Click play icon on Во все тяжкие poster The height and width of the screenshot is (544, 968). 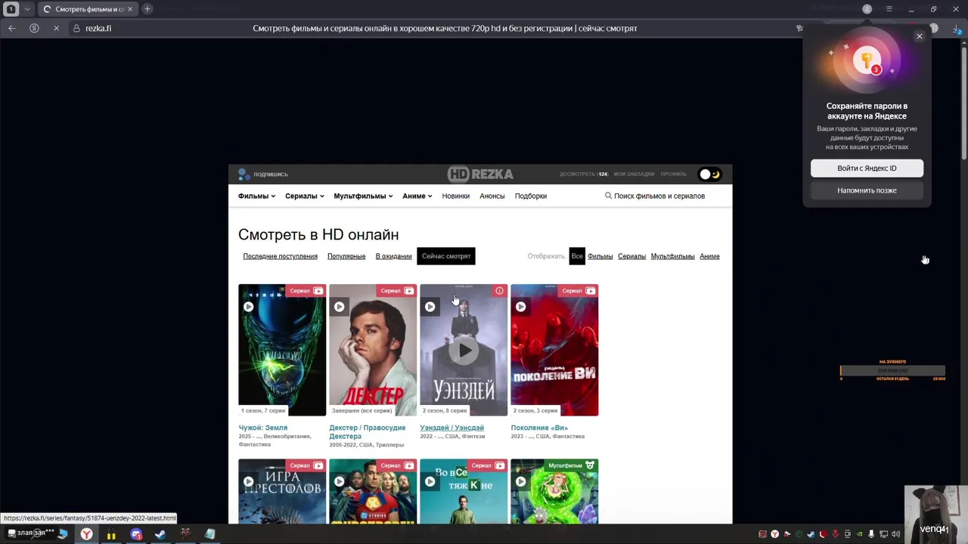(x=430, y=481)
